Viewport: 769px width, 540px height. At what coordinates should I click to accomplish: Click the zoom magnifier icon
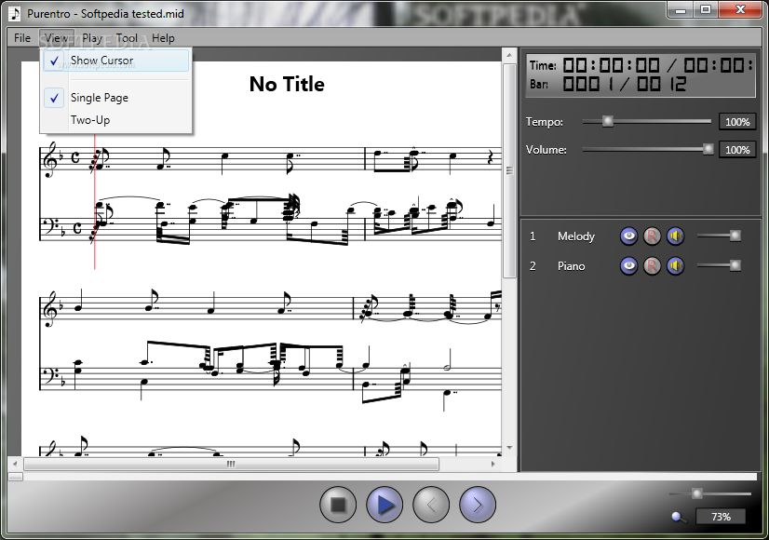[678, 517]
